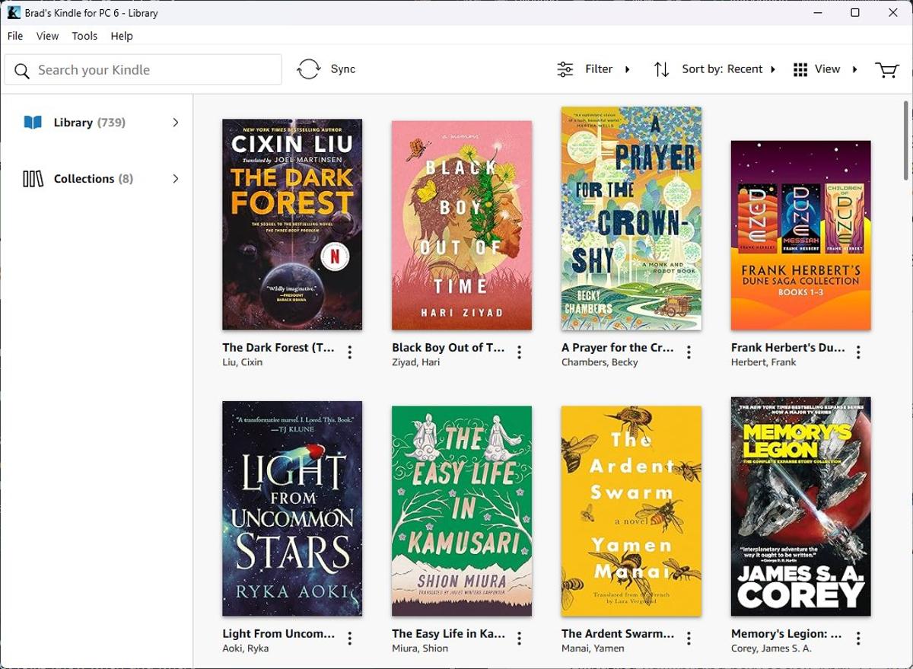Expand the Library section chevron

point(176,123)
